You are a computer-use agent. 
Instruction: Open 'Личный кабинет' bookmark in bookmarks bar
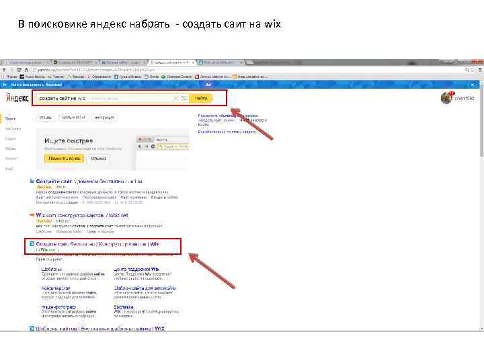tap(212, 77)
